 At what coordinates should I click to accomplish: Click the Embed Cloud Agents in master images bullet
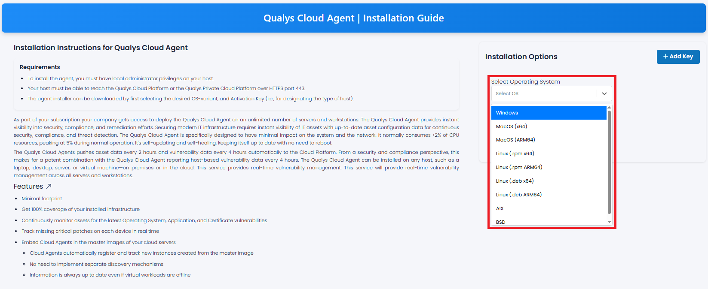[98, 242]
